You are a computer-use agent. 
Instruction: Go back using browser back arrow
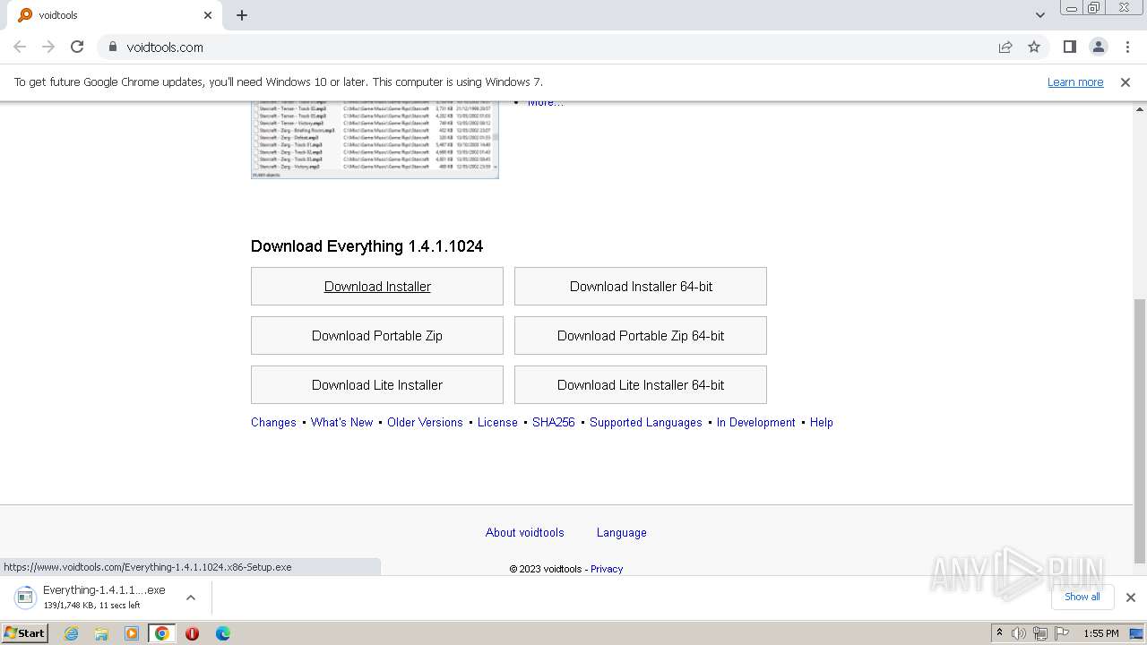(20, 47)
